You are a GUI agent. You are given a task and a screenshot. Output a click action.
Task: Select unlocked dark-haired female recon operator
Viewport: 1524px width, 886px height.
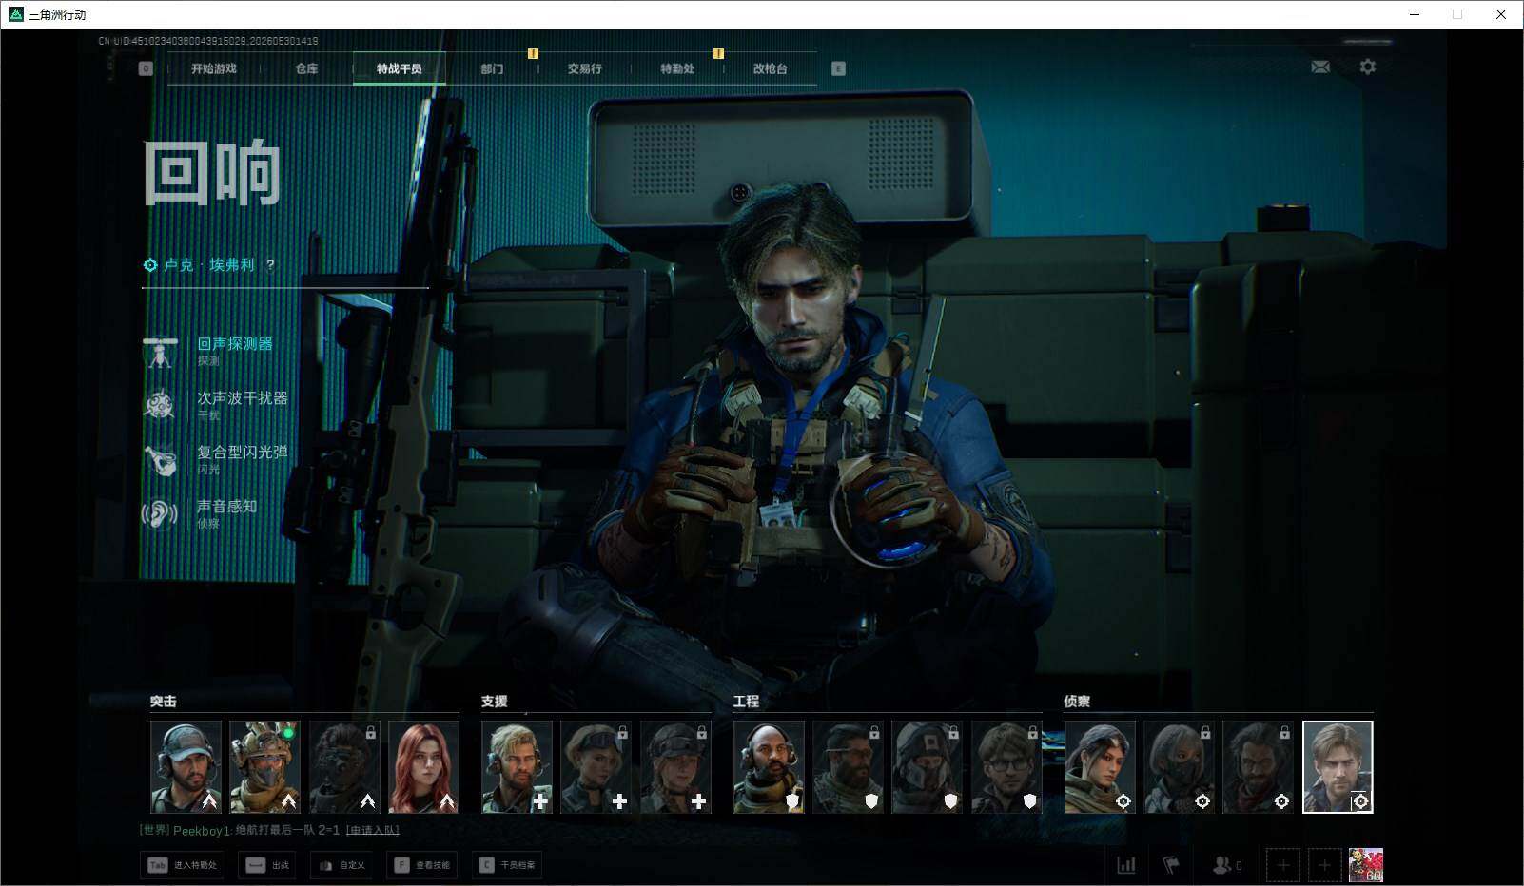click(x=1100, y=767)
